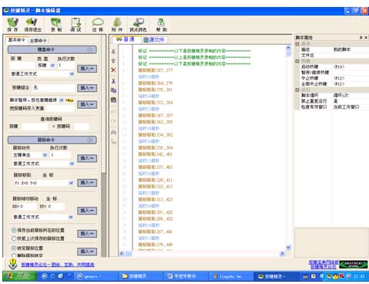Screen dimensions: 369x284
Task: Click the replace icon below the binoculars
Action: 113,141
